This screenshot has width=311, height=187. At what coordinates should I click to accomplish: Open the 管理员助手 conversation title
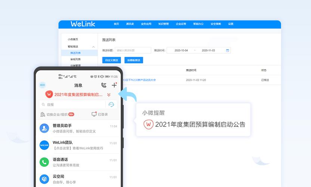[x=62, y=125]
